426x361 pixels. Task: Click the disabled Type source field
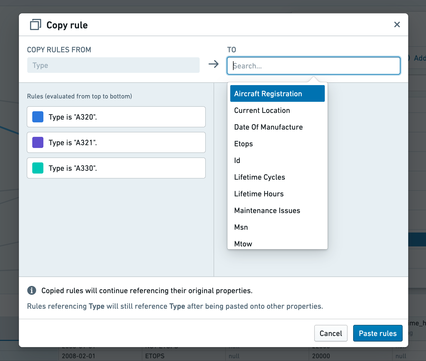pos(113,65)
